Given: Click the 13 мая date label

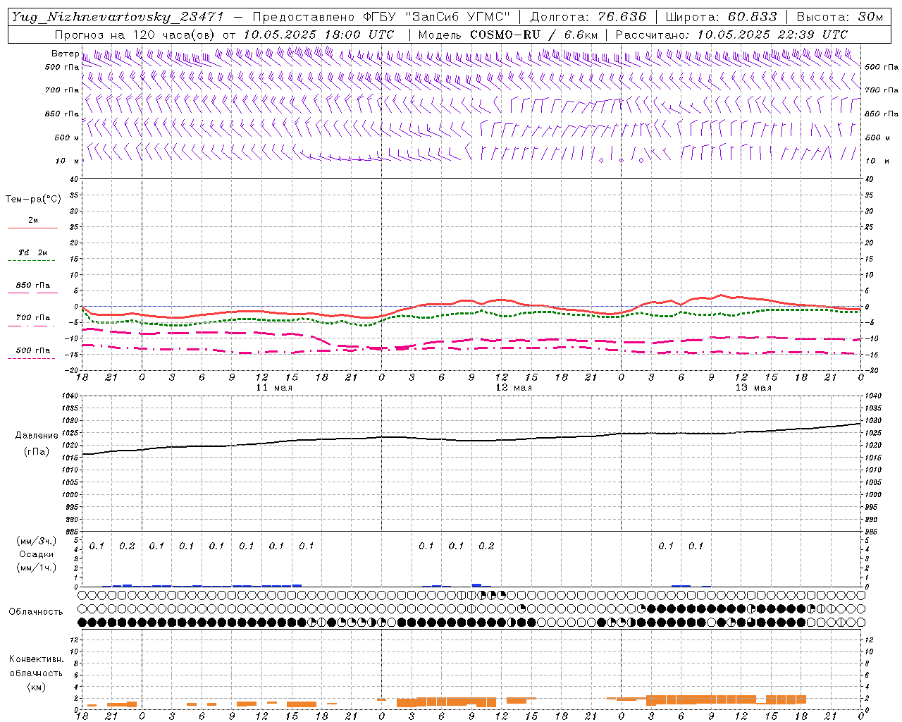Looking at the screenshot, I should coord(753,388).
